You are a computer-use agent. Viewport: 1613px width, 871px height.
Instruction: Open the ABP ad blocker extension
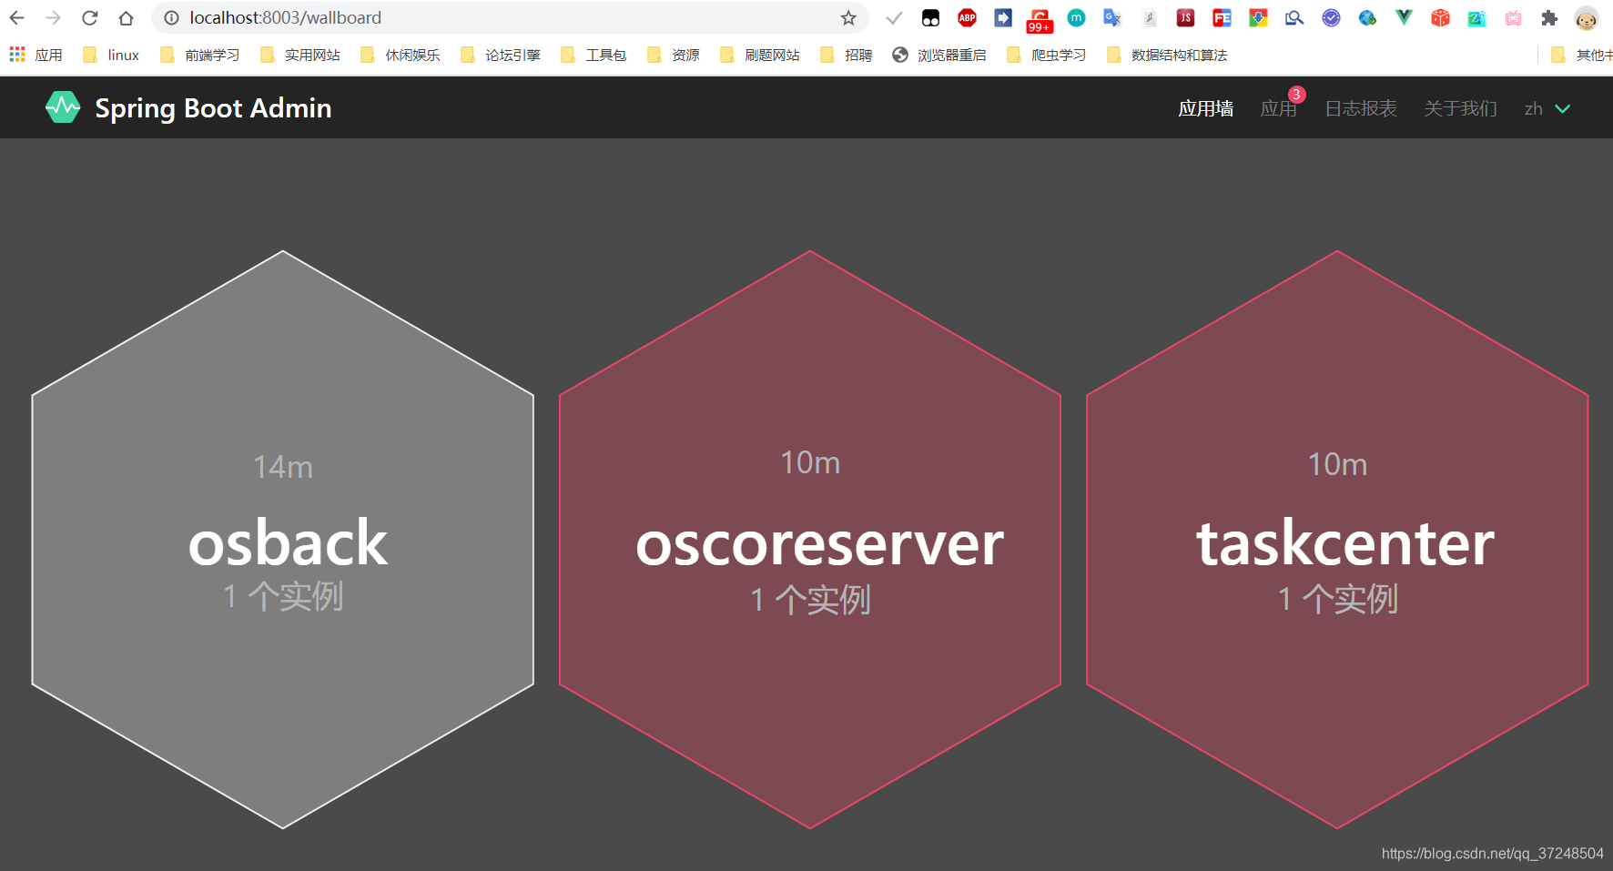967,17
